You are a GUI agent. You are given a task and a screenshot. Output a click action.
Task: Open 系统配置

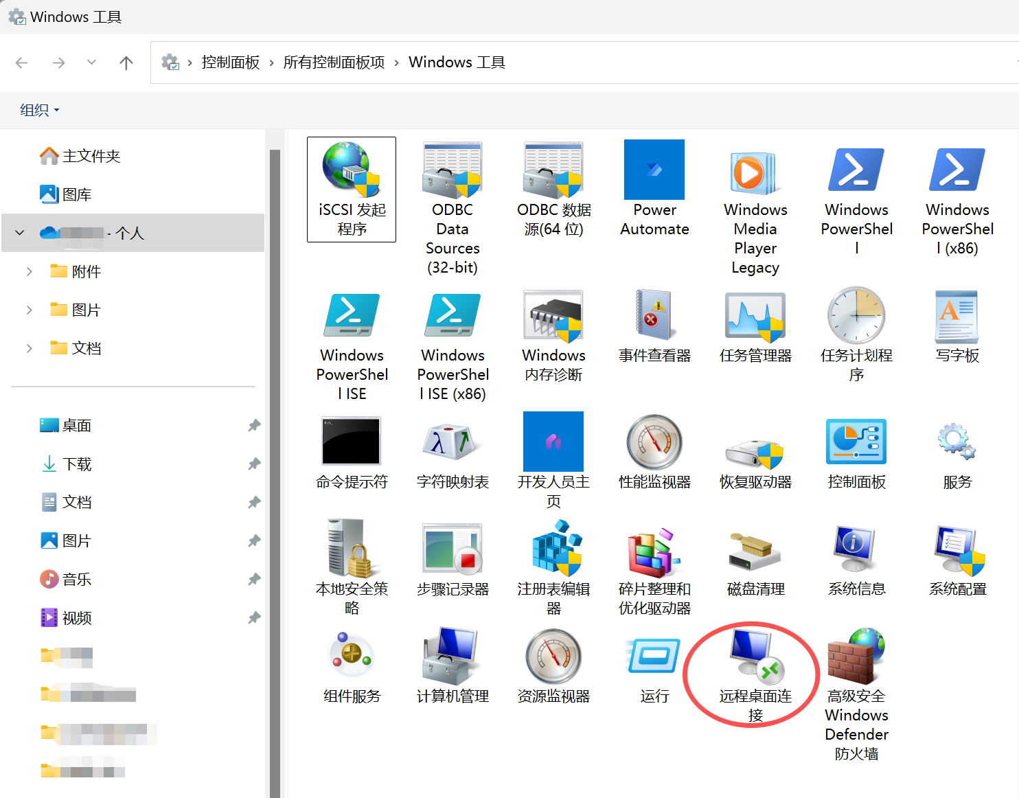click(957, 560)
